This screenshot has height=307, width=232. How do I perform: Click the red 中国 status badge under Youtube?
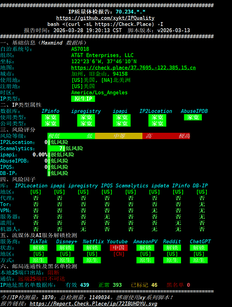(x=118, y=247)
